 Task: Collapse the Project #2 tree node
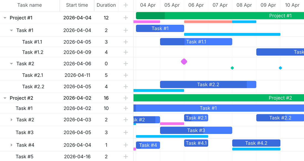tap(5, 98)
